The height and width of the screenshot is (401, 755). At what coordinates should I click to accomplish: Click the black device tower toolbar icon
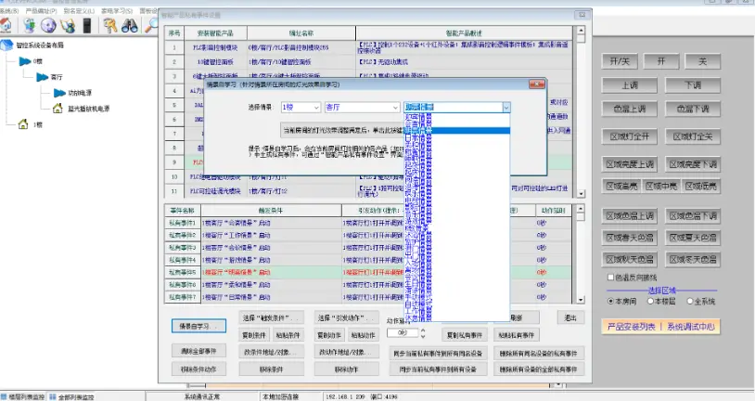85,25
